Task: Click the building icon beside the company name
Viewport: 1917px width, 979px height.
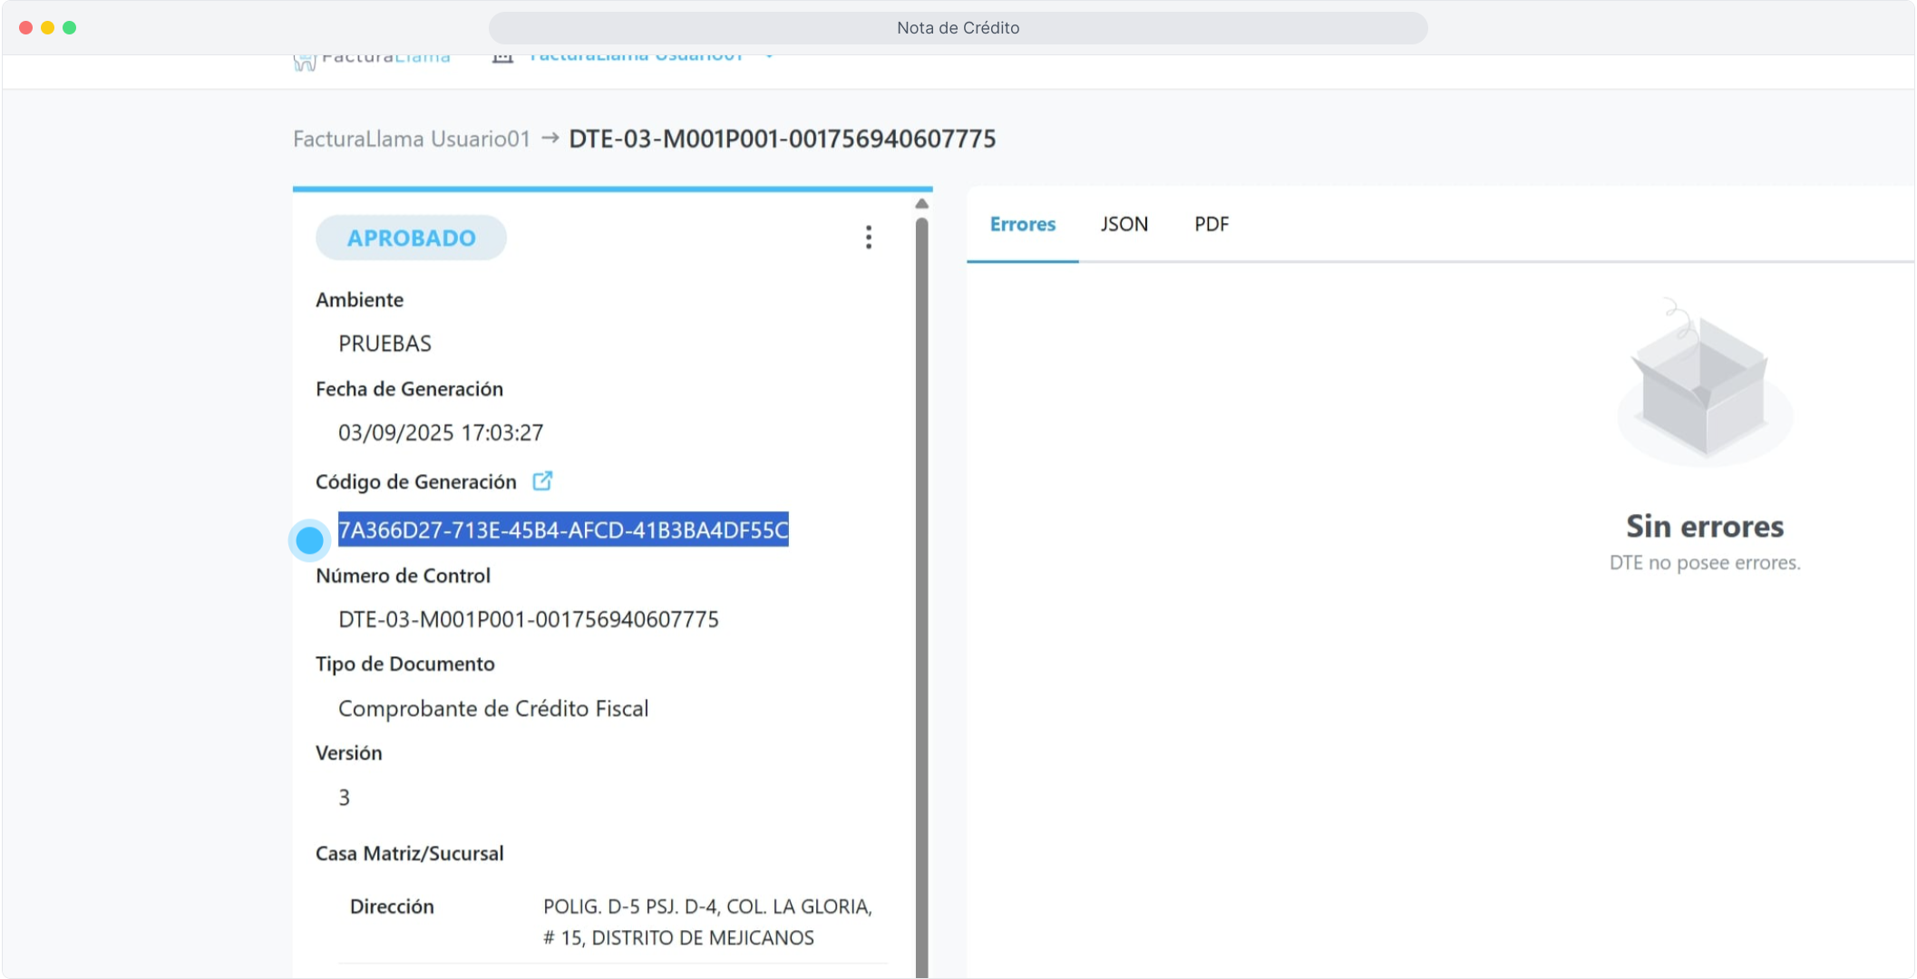Action: pos(502,58)
